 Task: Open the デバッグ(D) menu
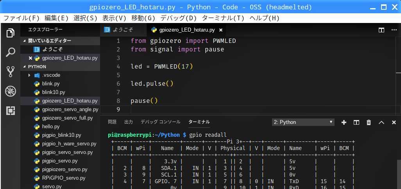click(178, 18)
